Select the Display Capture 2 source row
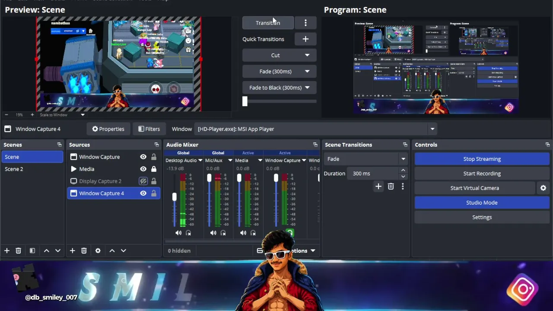 [114, 181]
